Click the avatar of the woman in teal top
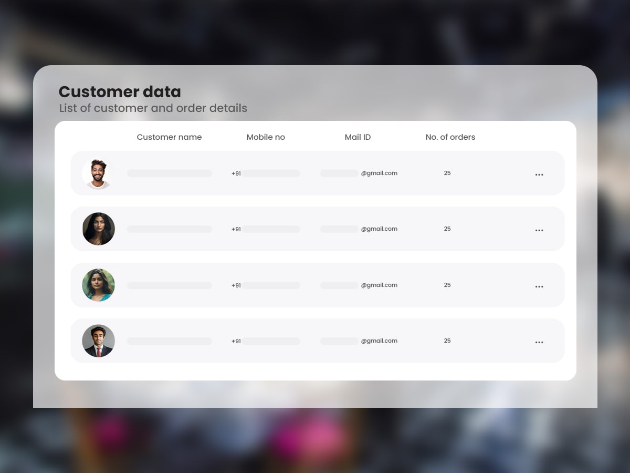 [98, 285]
